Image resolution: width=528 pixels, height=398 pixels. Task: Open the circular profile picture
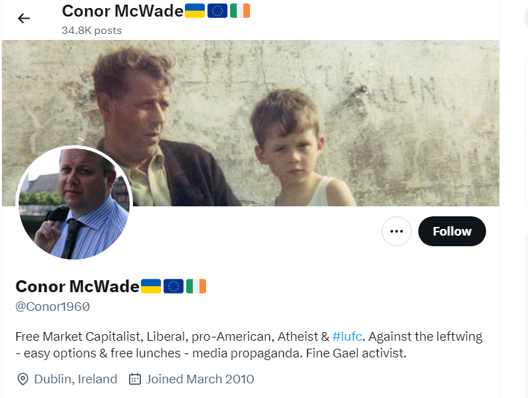[74, 203]
